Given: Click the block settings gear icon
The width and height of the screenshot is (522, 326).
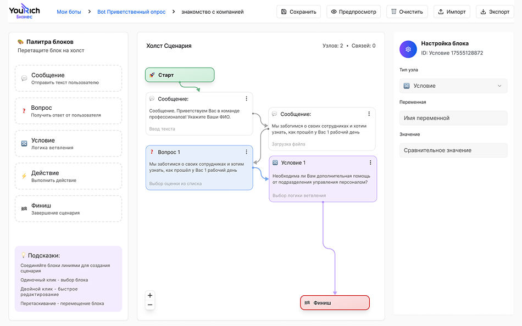Looking at the screenshot, I should (408, 49).
